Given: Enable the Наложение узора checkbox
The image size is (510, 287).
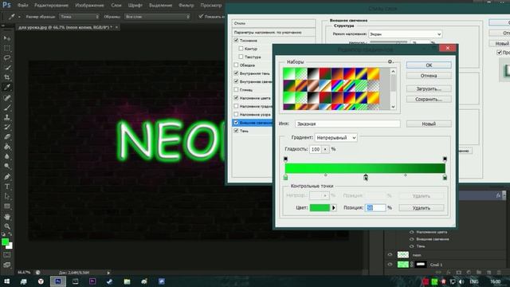Looking at the screenshot, I should (x=236, y=114).
